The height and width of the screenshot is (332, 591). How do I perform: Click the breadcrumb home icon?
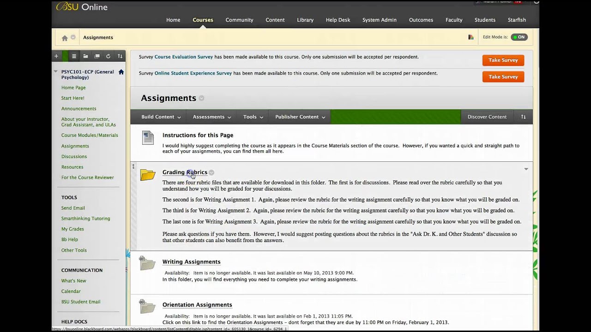[65, 38]
